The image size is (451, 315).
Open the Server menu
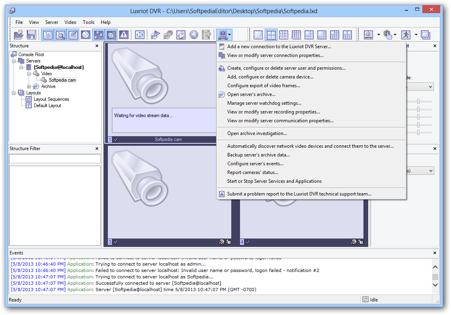pos(52,22)
